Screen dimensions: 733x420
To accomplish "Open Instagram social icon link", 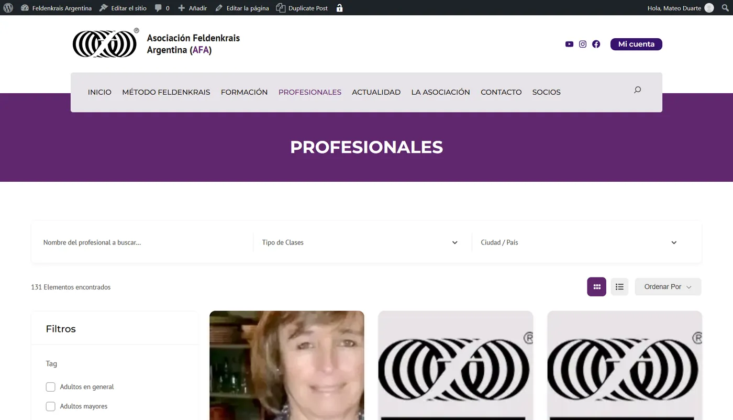I will point(583,44).
